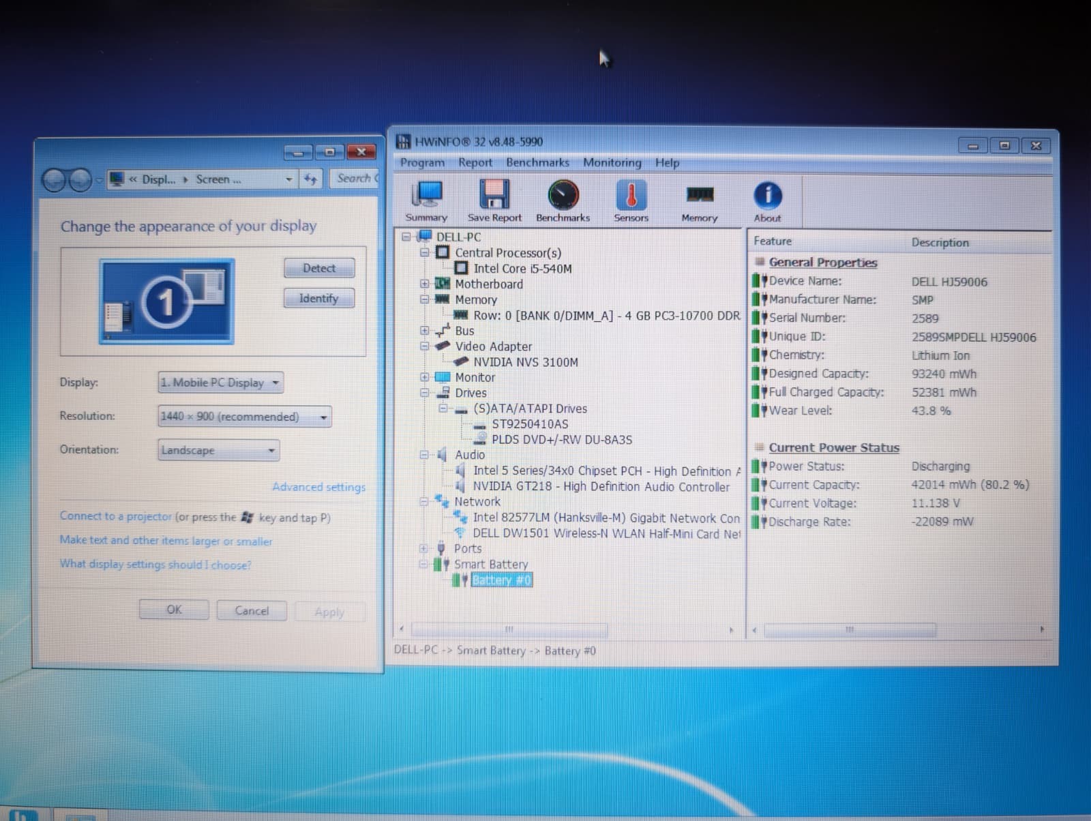Image resolution: width=1091 pixels, height=821 pixels.
Task: Click the Drives icon in tree
Action: click(x=443, y=393)
